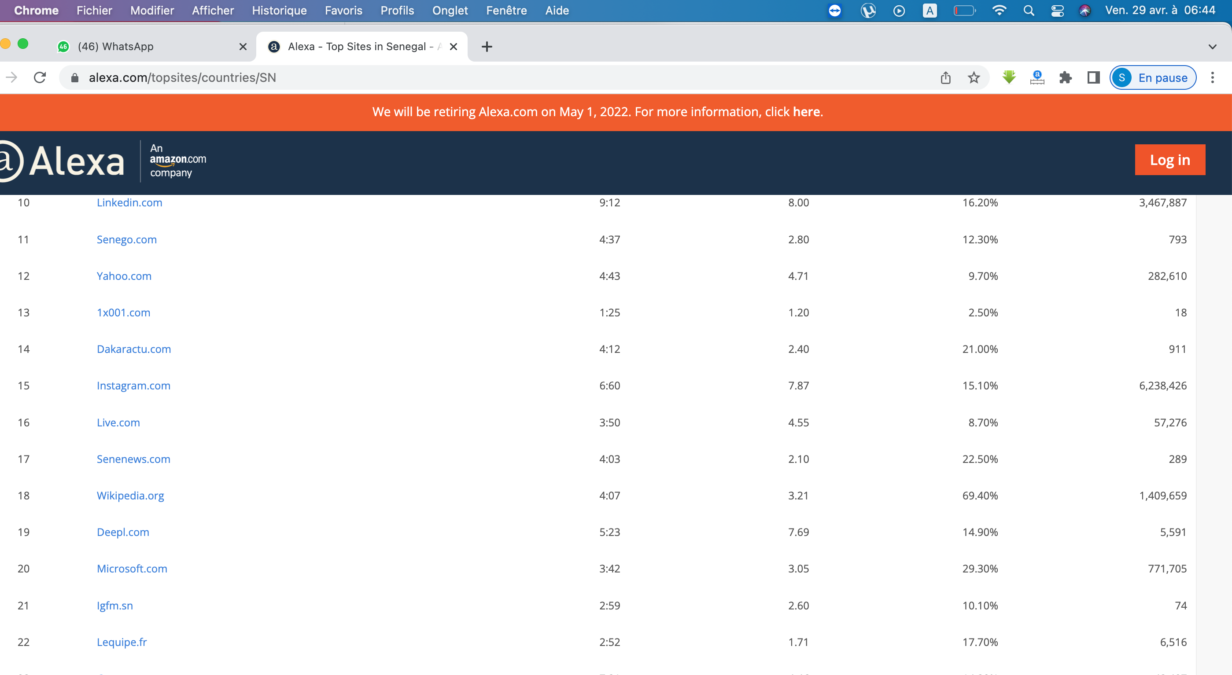
Task: Open macOS Control Center toggles icon
Action: click(1057, 11)
